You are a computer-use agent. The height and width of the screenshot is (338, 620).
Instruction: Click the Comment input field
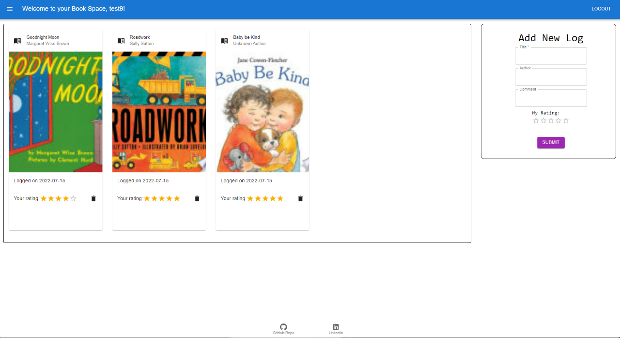(551, 97)
